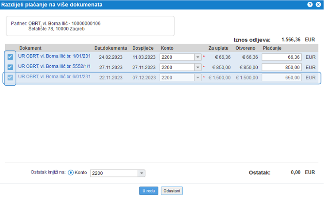
Task: Click the Plaćanje column header
Action: point(272,48)
